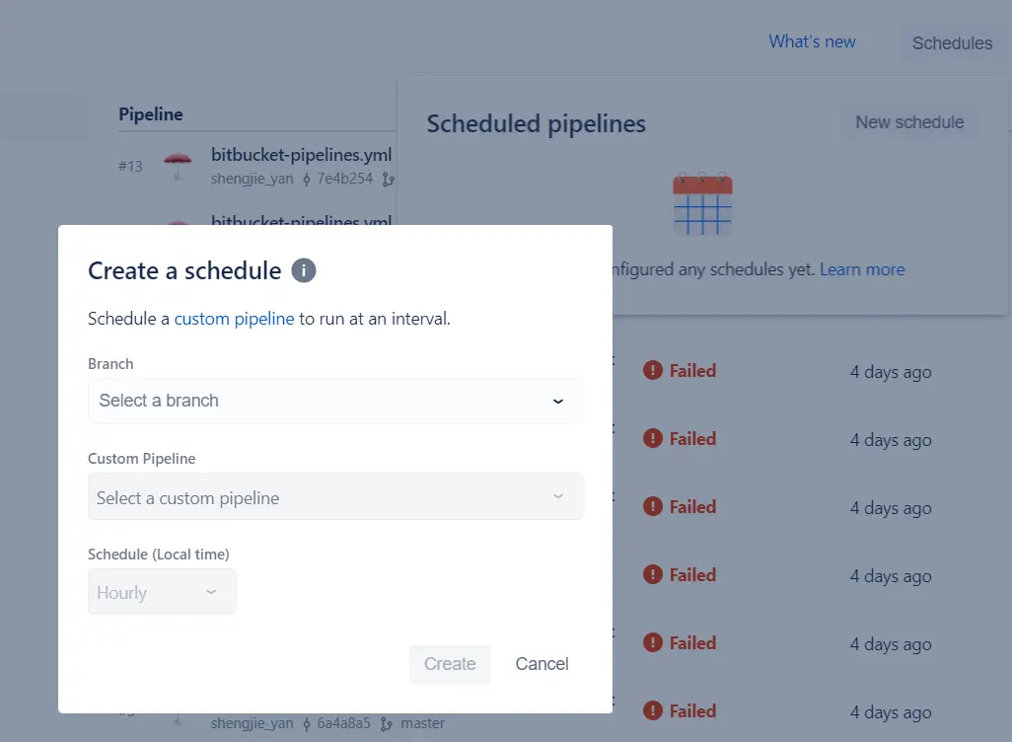Click the Schedules button at top right
Image resolution: width=1012 pixels, height=742 pixels.
(x=952, y=43)
